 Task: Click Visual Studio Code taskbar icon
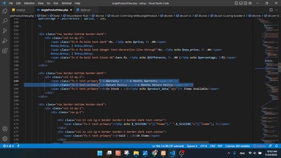pos(172,153)
